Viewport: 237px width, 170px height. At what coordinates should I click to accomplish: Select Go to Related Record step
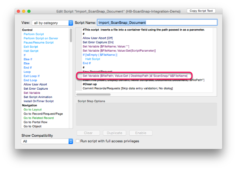tap(39, 118)
